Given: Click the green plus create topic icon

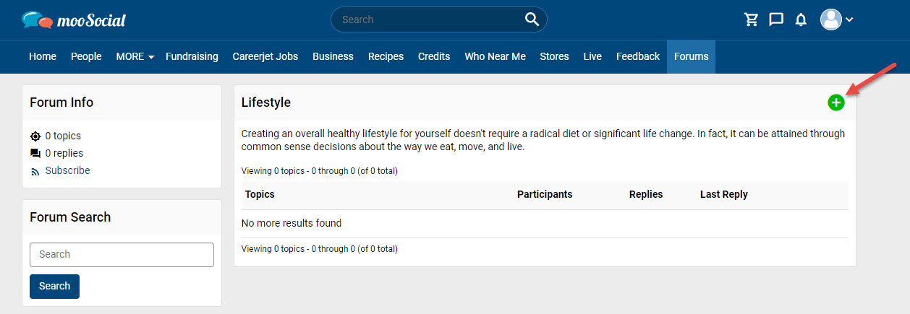Looking at the screenshot, I should [836, 103].
